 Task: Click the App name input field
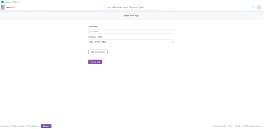click(x=131, y=31)
